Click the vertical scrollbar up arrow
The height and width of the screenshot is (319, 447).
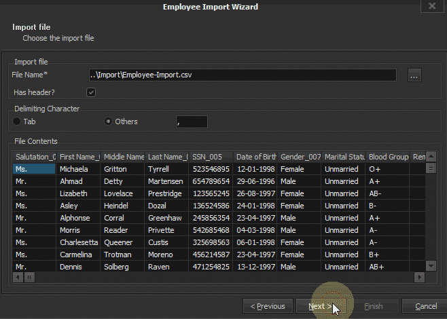pos(431,157)
